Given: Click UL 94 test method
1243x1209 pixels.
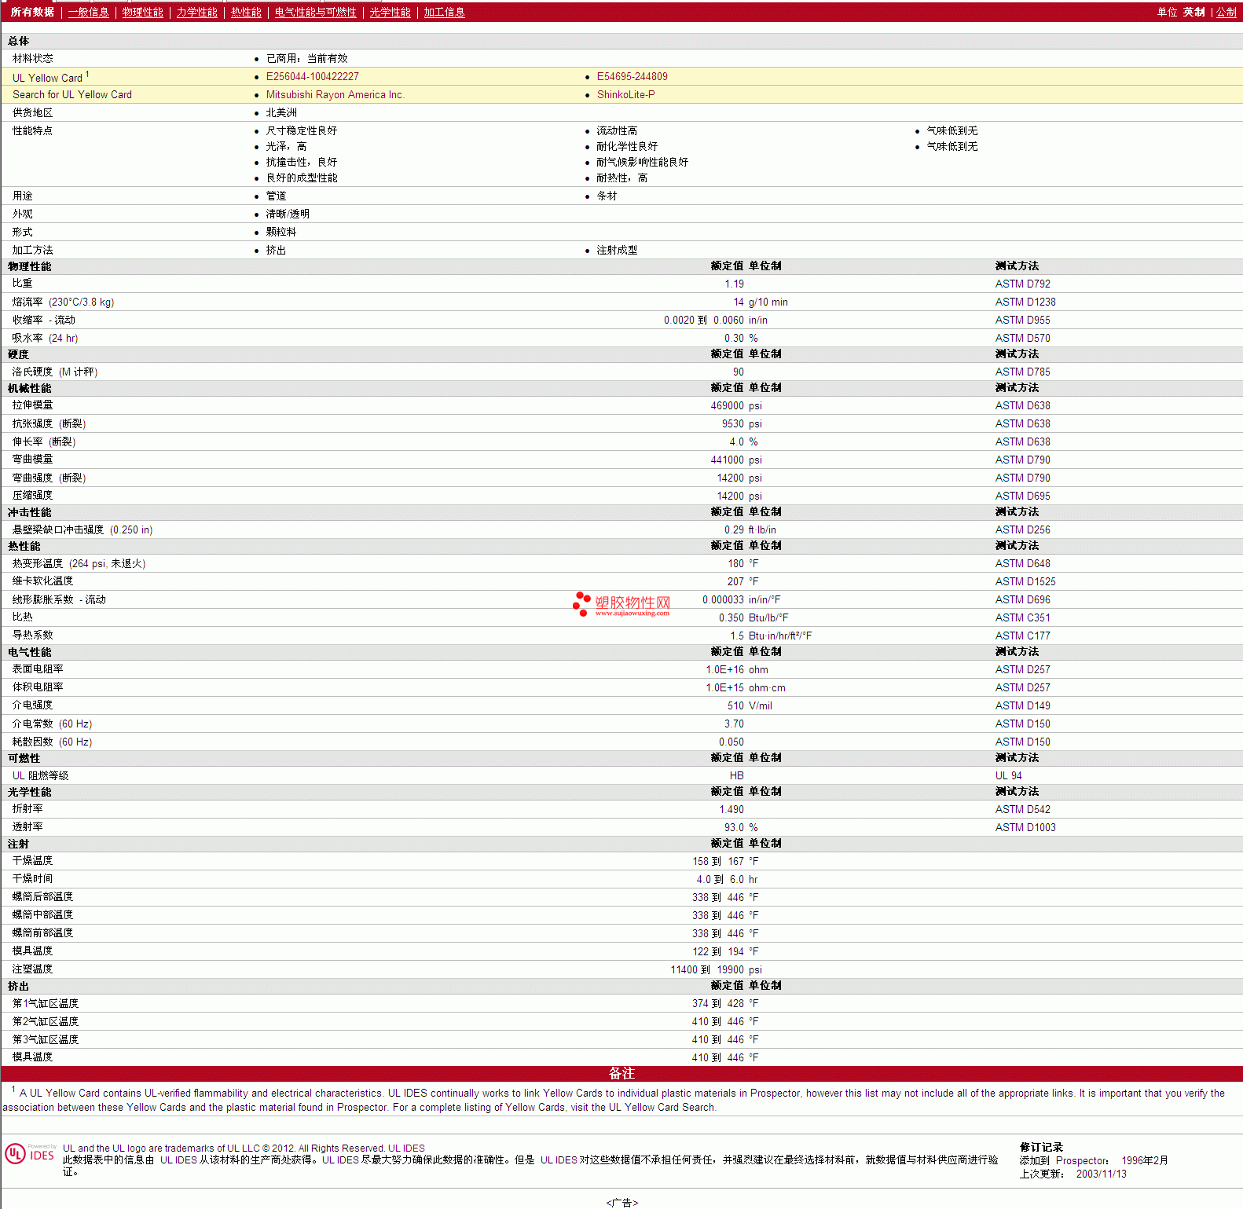Looking at the screenshot, I should point(1009,776).
